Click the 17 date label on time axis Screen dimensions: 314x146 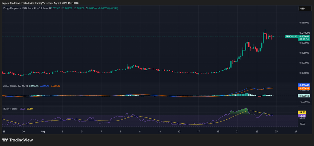click(198, 132)
